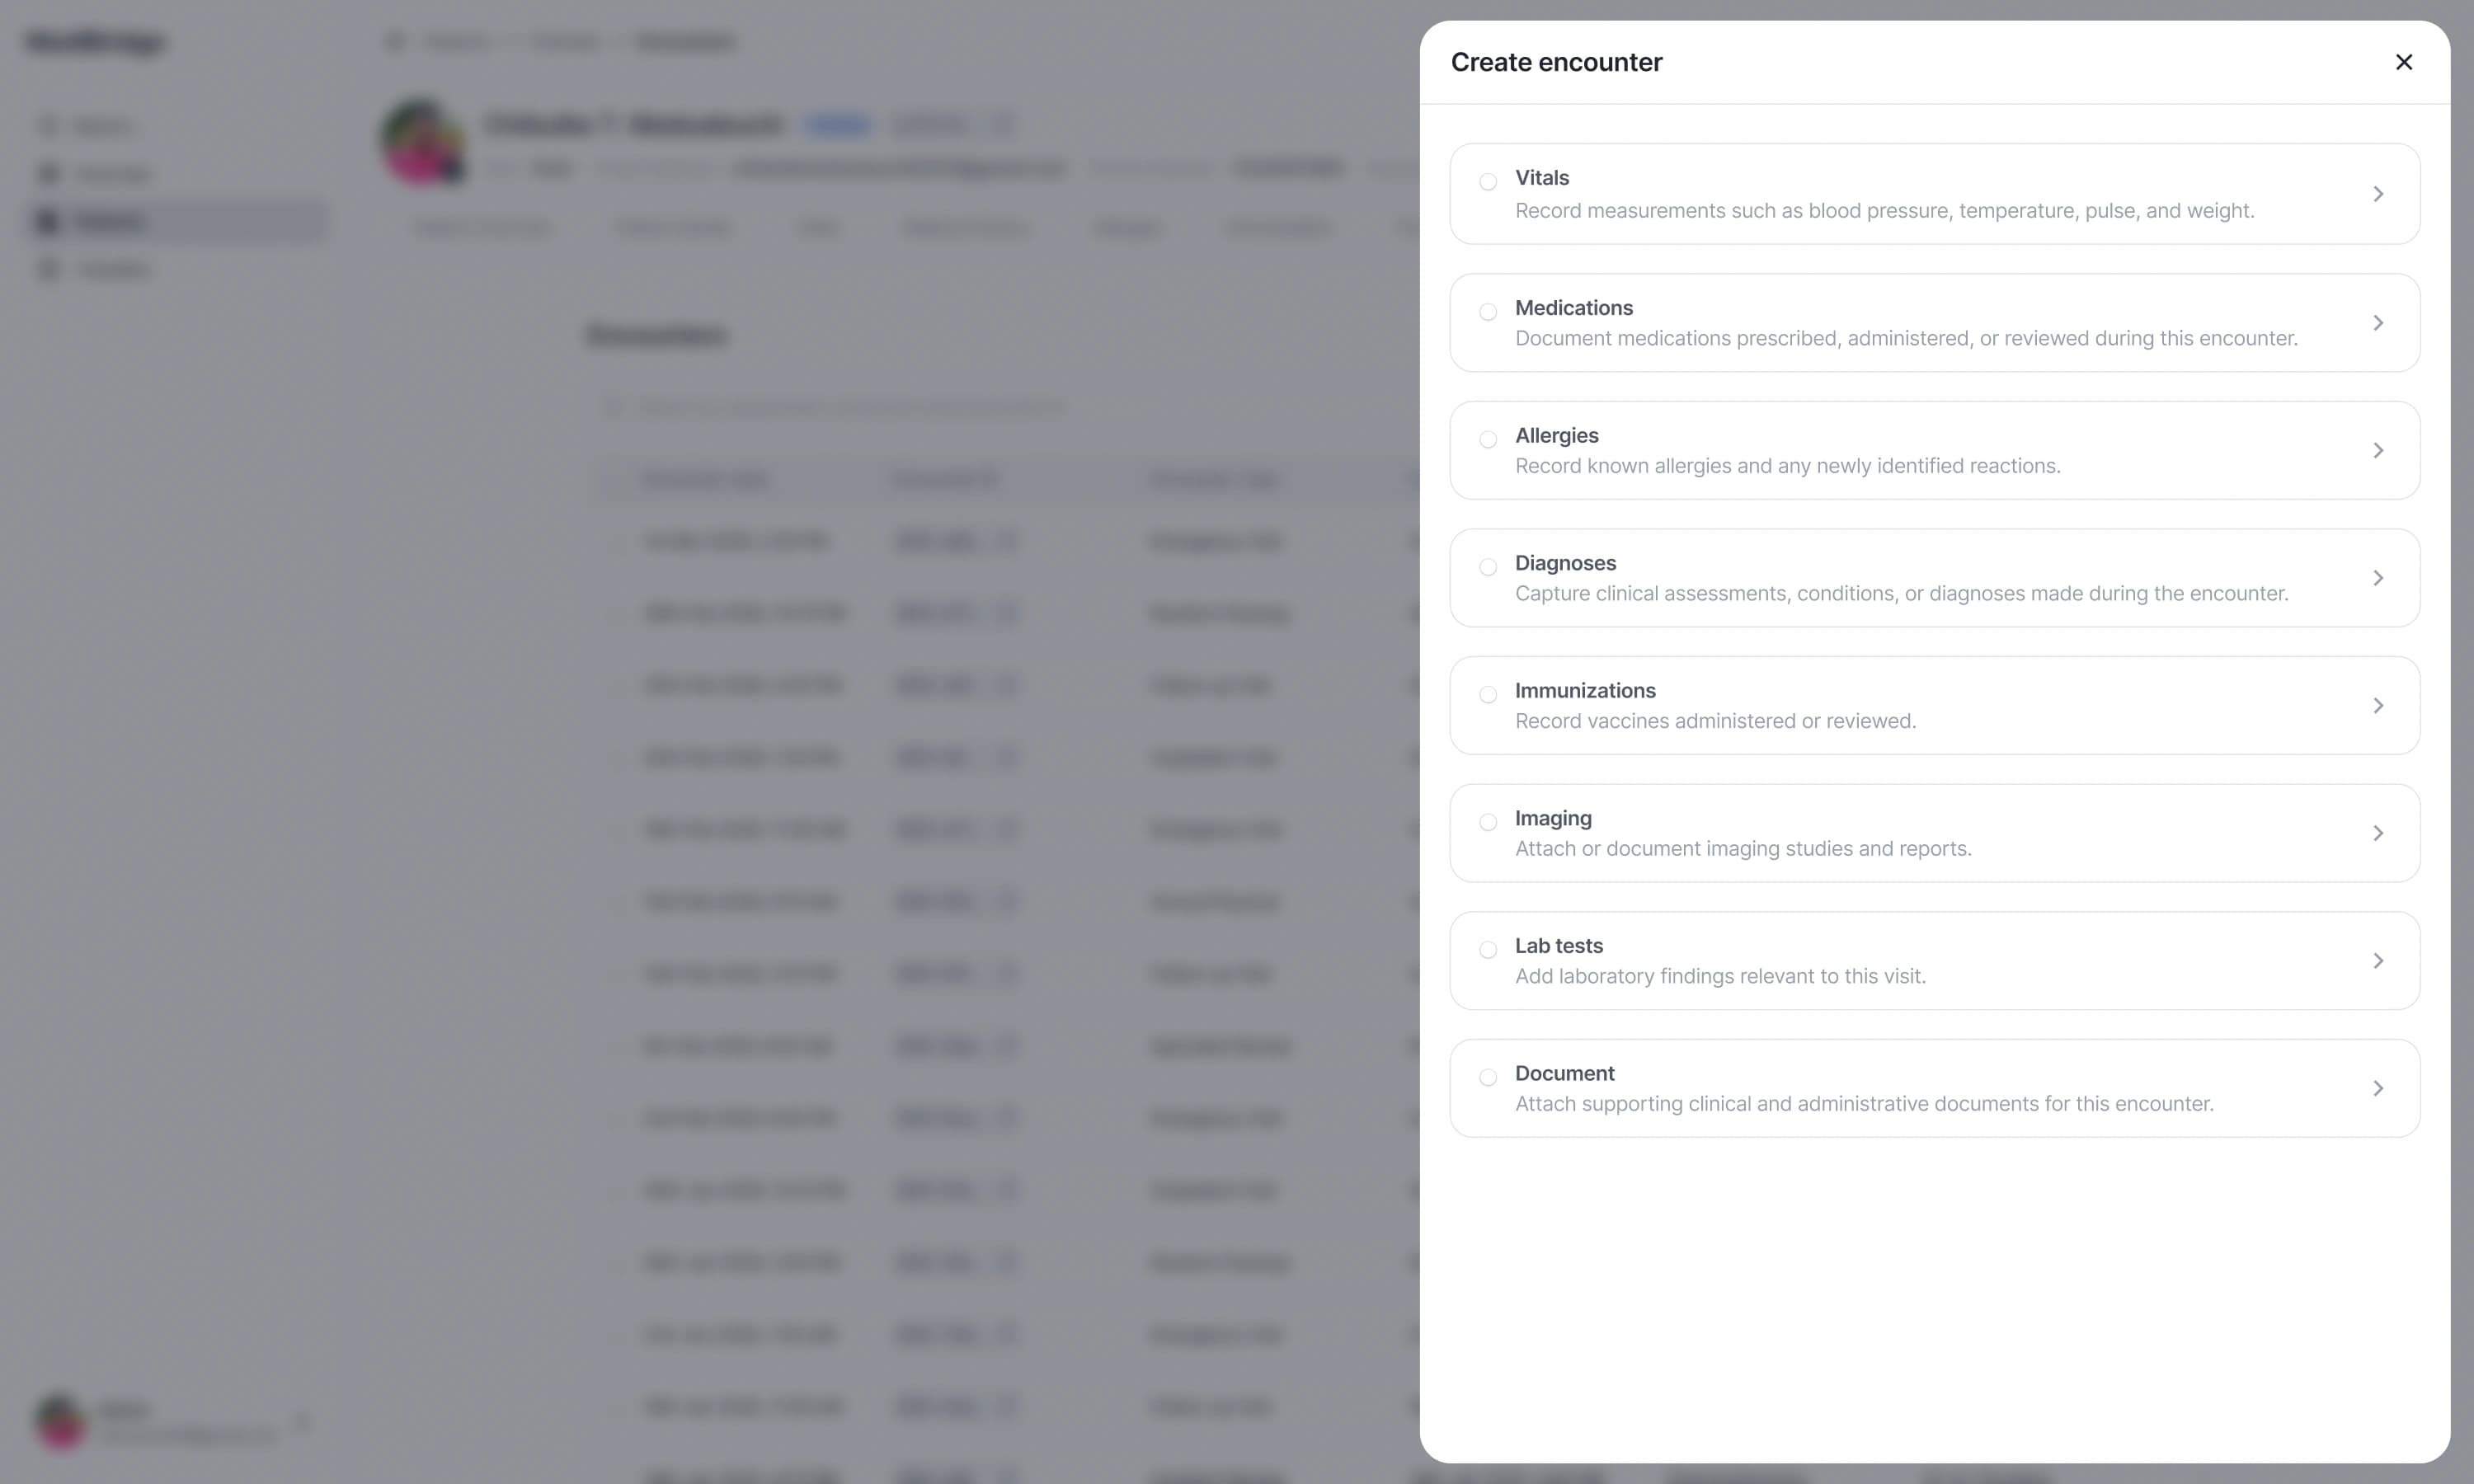Click the Document heading text
This screenshot has width=2474, height=1484.
pyautogui.click(x=1564, y=1073)
